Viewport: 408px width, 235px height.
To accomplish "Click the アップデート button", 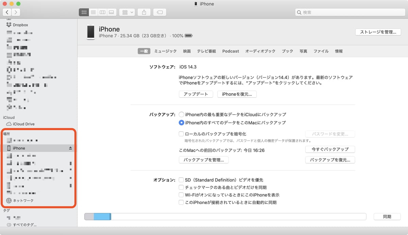I will (x=196, y=94).
